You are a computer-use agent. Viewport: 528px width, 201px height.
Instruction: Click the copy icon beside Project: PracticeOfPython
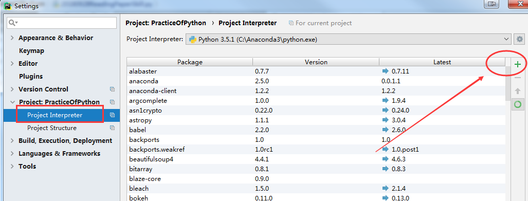[x=113, y=102]
